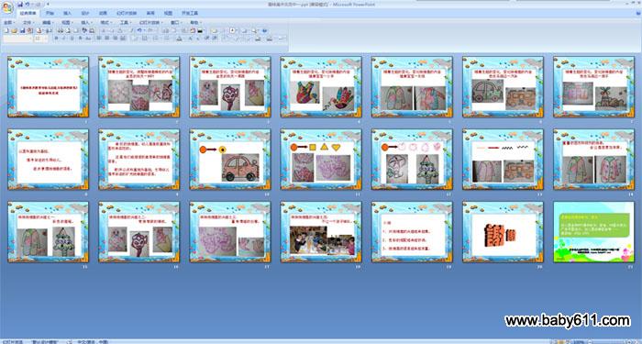The height and width of the screenshot is (344, 642).
Task: Toggle Italic formatting in the format toolbar
Action: pos(63,39)
